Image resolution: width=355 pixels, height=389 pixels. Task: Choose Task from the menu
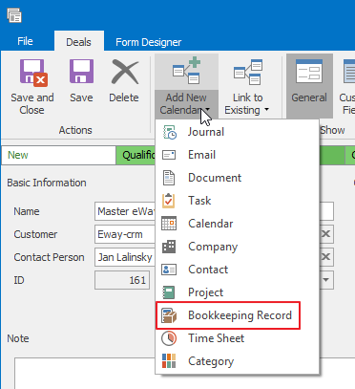click(x=237, y=201)
